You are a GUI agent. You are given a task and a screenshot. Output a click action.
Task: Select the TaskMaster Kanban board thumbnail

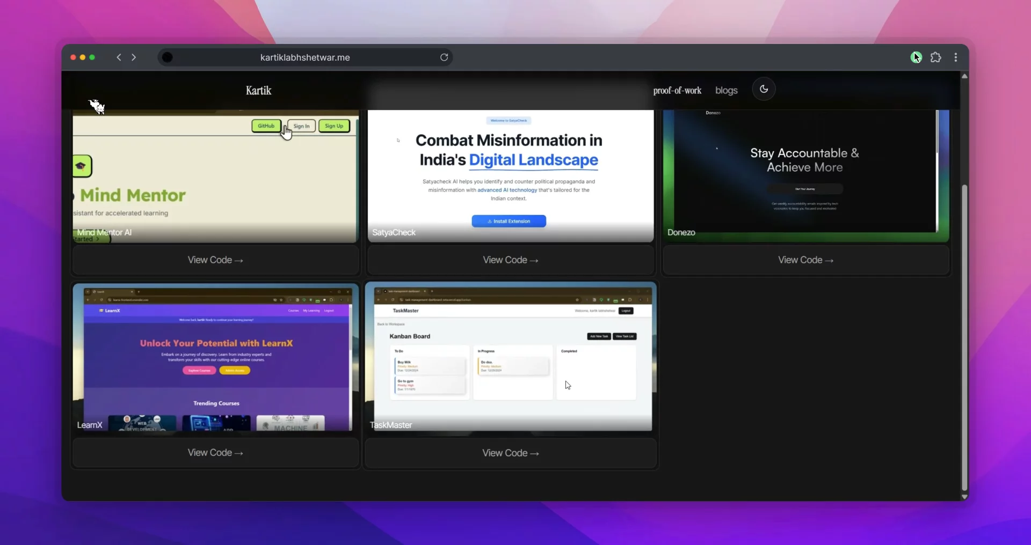[510, 357]
